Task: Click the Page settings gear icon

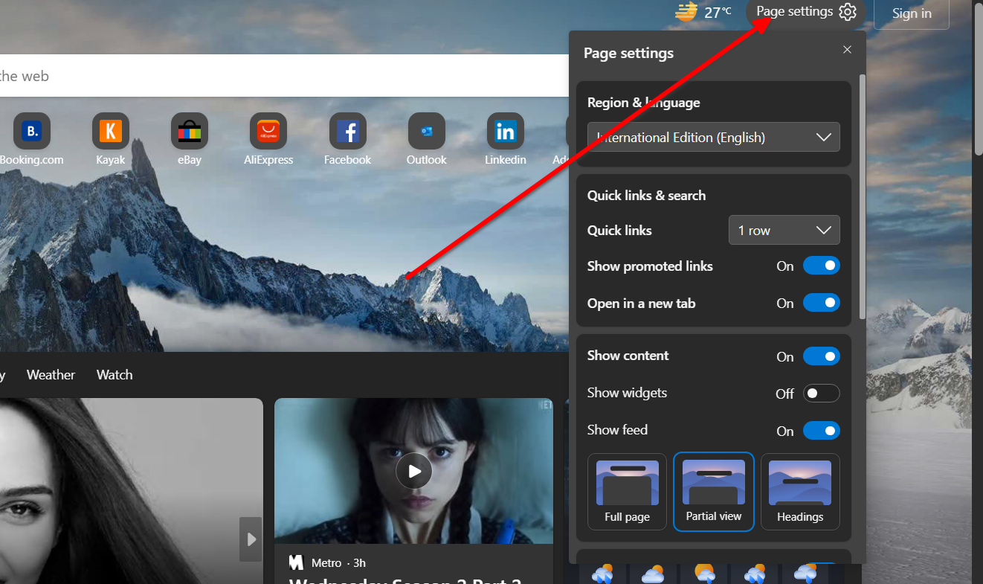Action: click(x=848, y=12)
